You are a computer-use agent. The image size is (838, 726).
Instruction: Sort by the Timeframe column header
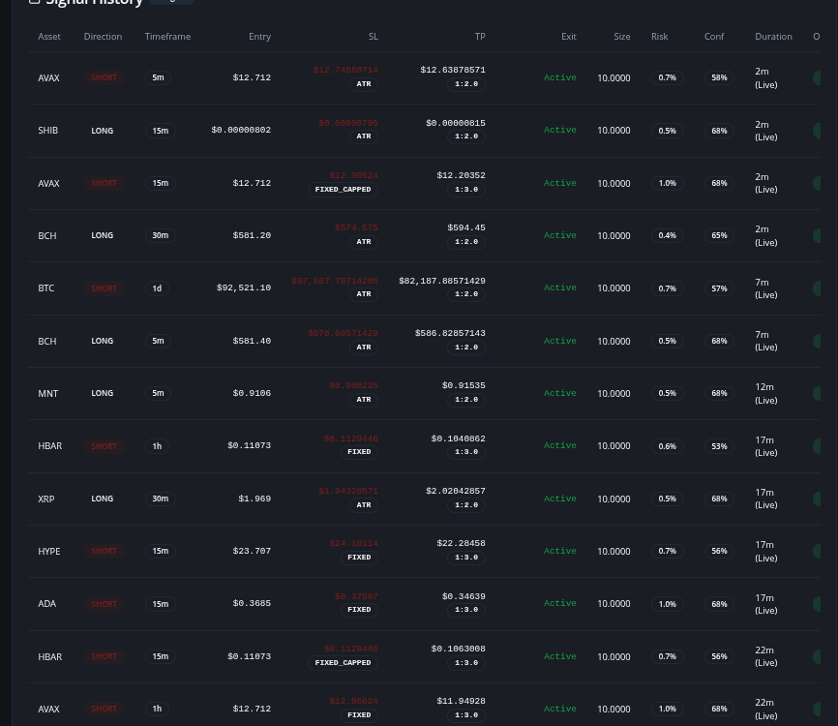click(167, 37)
